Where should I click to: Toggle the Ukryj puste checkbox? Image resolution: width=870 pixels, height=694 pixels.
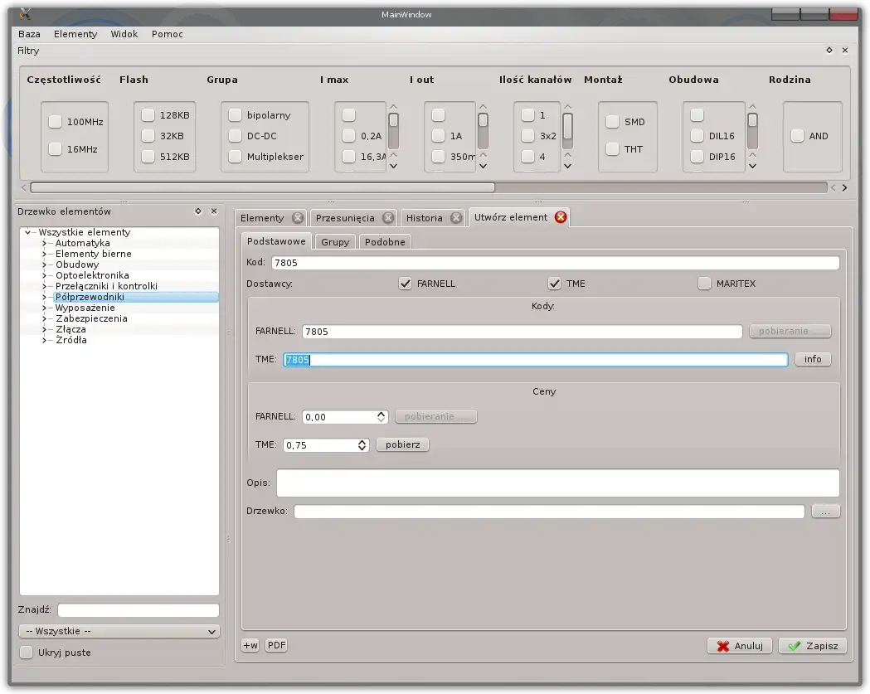(x=27, y=653)
